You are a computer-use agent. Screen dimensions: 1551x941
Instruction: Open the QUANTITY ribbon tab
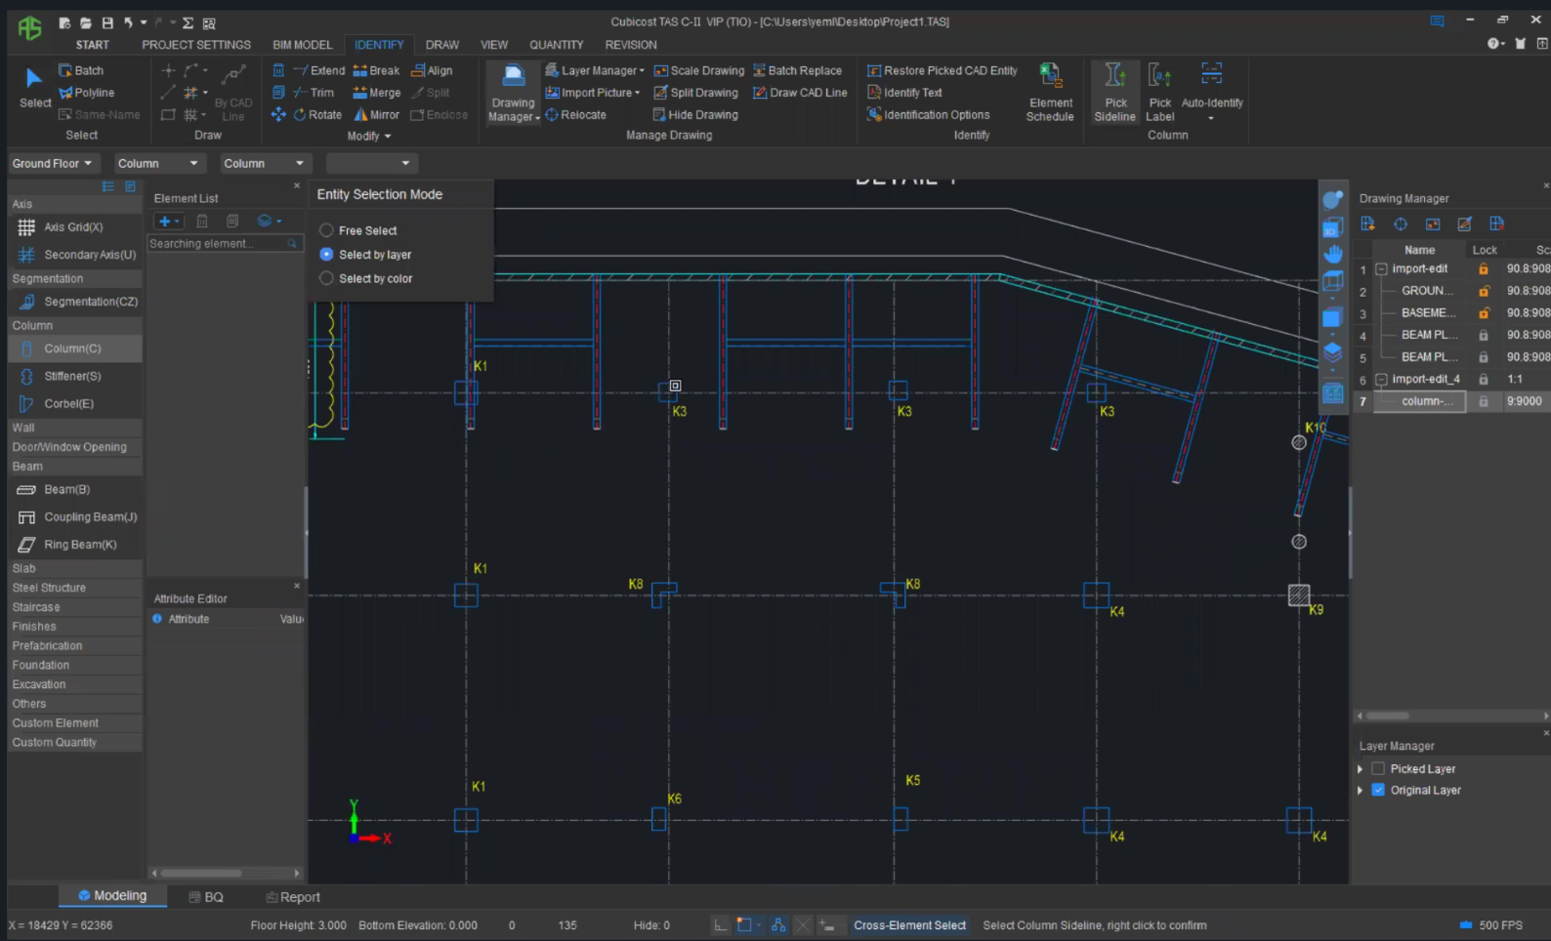556,45
